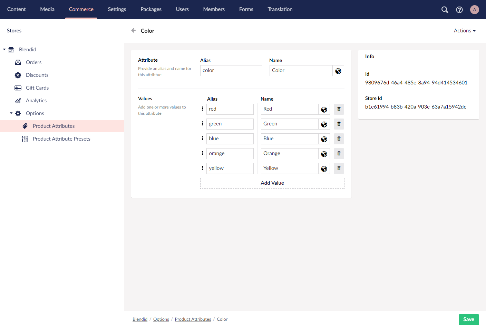Go to the Members section
Viewport: 486px width, 328px height.
click(214, 9)
